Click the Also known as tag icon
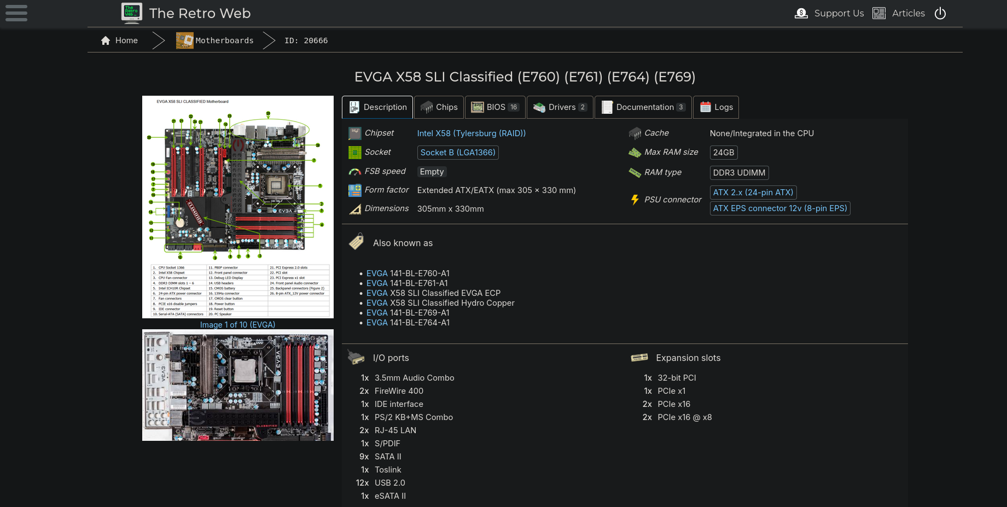Viewport: 1007px width, 507px height. pos(357,241)
